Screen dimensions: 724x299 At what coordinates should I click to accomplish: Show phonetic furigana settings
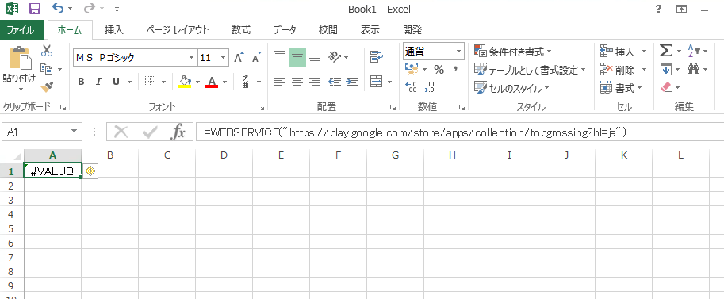coord(246,82)
